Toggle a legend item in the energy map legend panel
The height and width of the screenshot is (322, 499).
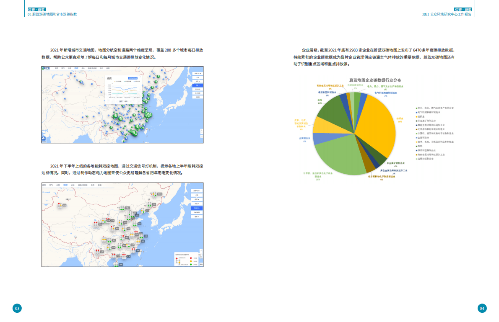click(190, 258)
